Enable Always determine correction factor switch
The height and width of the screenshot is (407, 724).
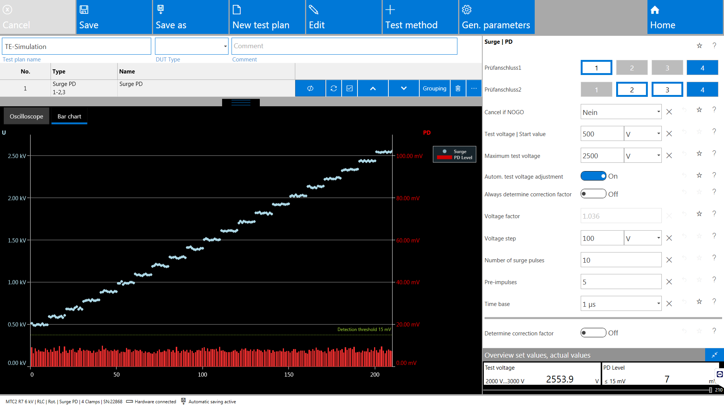pos(593,194)
